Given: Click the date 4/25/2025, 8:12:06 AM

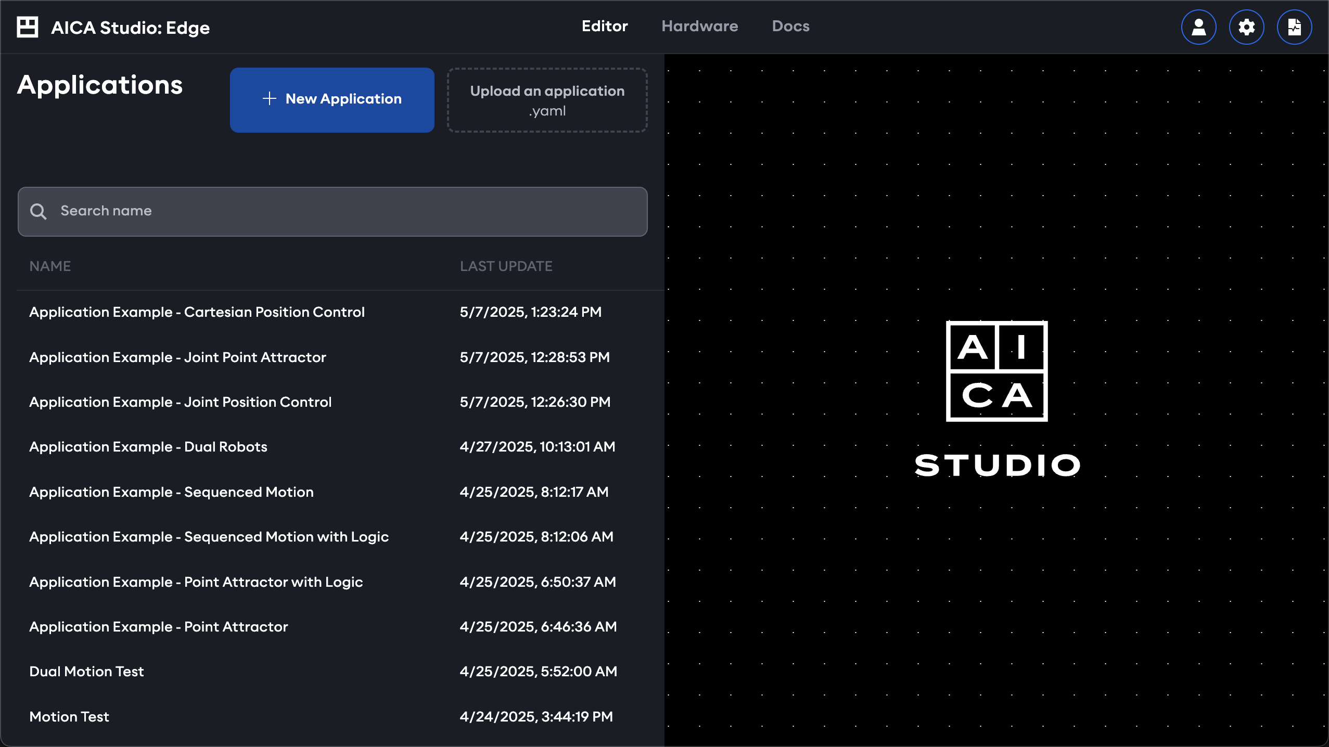Looking at the screenshot, I should 536,537.
